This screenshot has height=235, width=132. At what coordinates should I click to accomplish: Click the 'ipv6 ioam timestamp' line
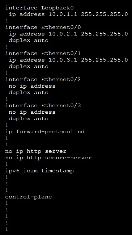click(x=39, y=171)
